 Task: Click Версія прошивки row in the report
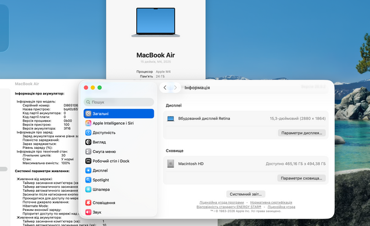tap(47, 121)
